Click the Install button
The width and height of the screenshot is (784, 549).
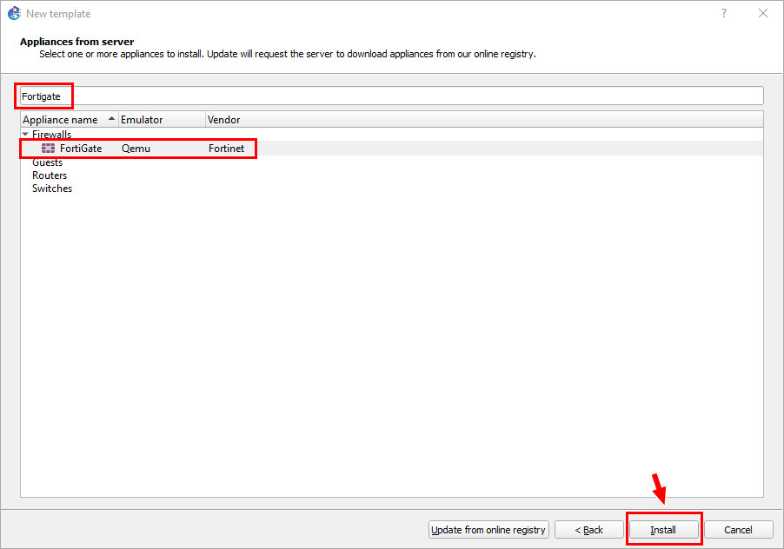[663, 529]
